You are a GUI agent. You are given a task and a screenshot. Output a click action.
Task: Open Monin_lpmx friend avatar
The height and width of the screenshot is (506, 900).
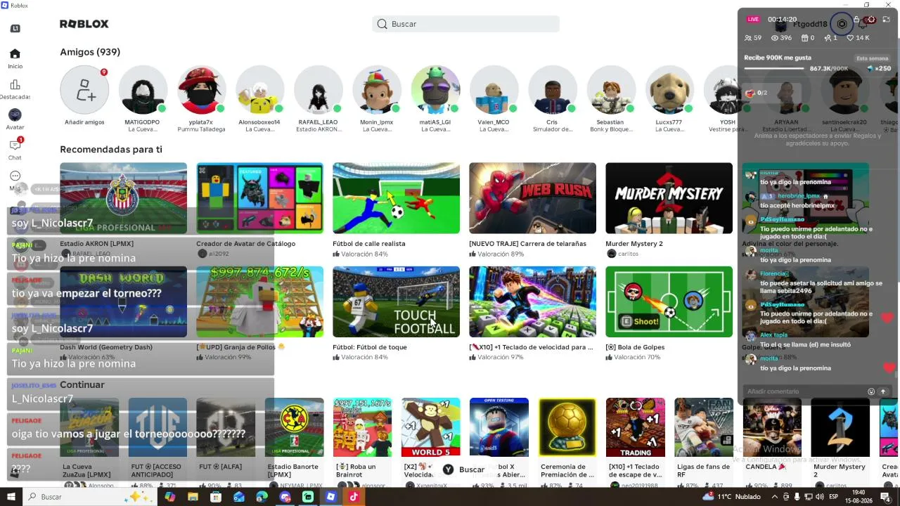[377, 90]
